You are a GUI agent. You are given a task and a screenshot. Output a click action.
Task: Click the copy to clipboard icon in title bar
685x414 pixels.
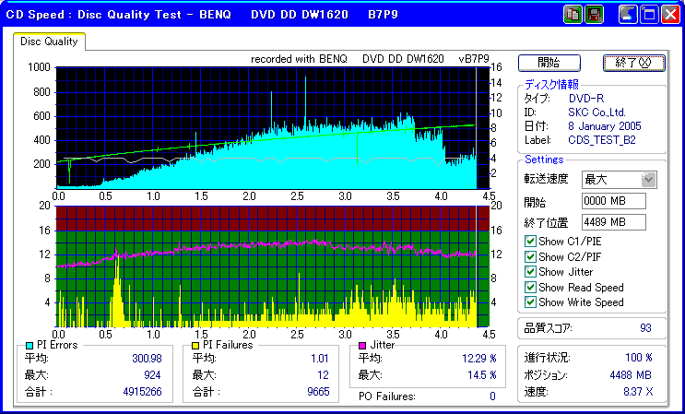573,15
